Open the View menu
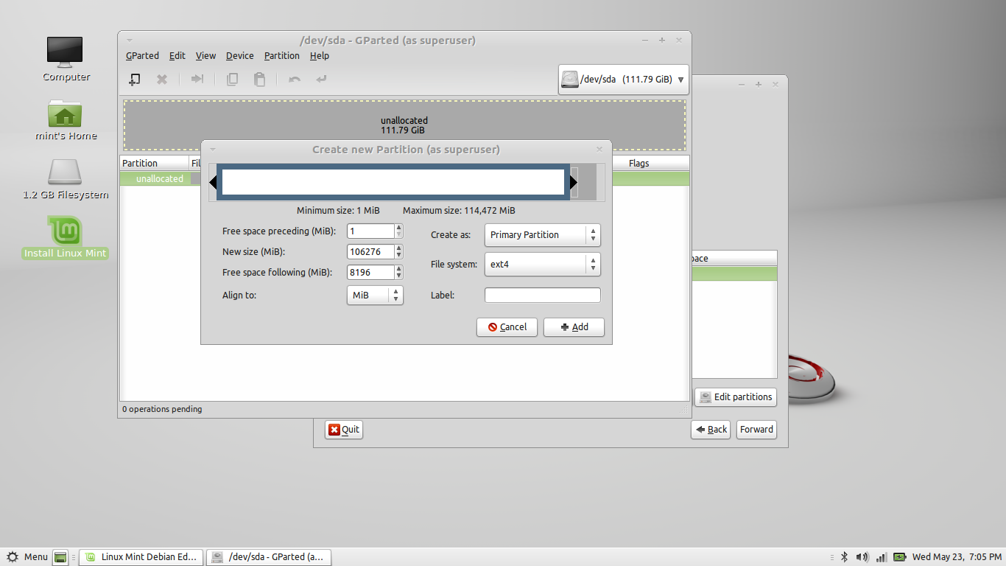The image size is (1006, 566). [x=205, y=56]
